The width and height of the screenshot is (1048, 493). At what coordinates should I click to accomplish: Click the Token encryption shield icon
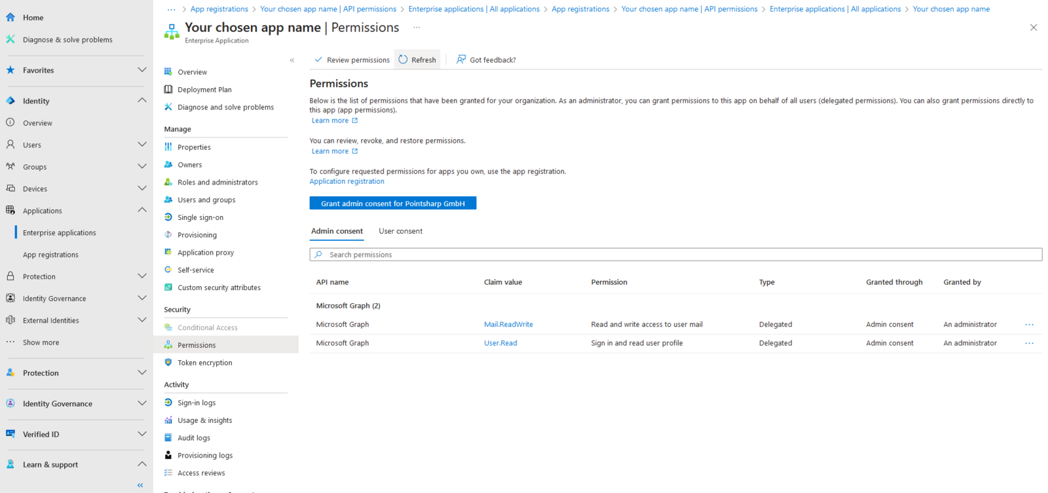pyautogui.click(x=168, y=363)
